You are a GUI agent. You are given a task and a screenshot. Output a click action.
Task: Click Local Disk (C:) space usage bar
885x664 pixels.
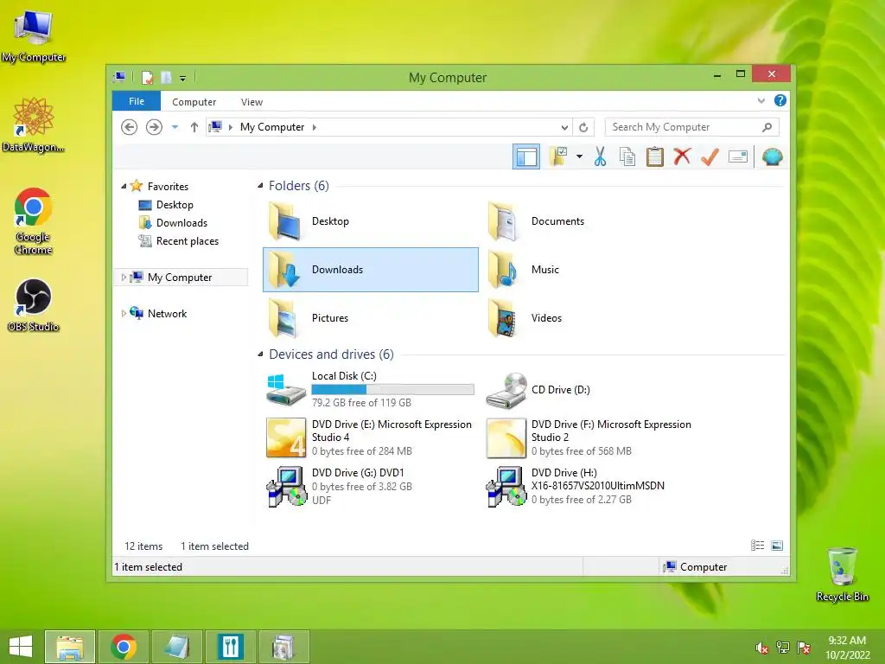(x=392, y=390)
